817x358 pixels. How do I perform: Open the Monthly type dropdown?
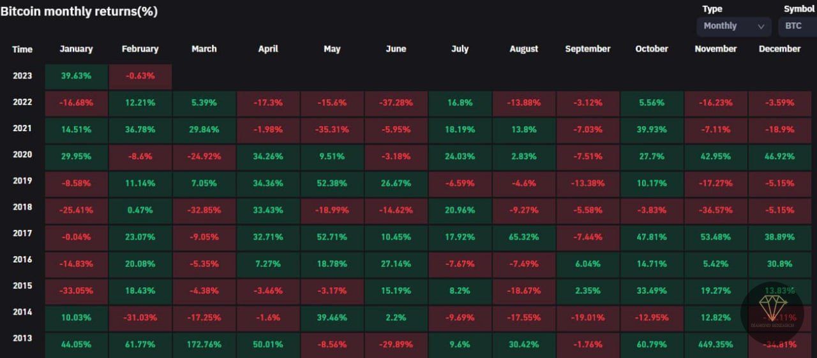733,26
